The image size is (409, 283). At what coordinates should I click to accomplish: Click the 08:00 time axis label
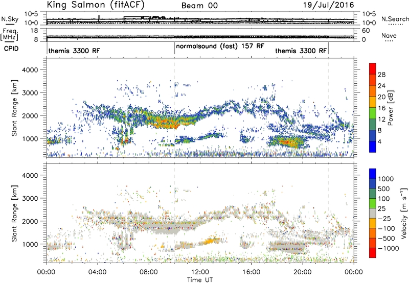click(149, 272)
